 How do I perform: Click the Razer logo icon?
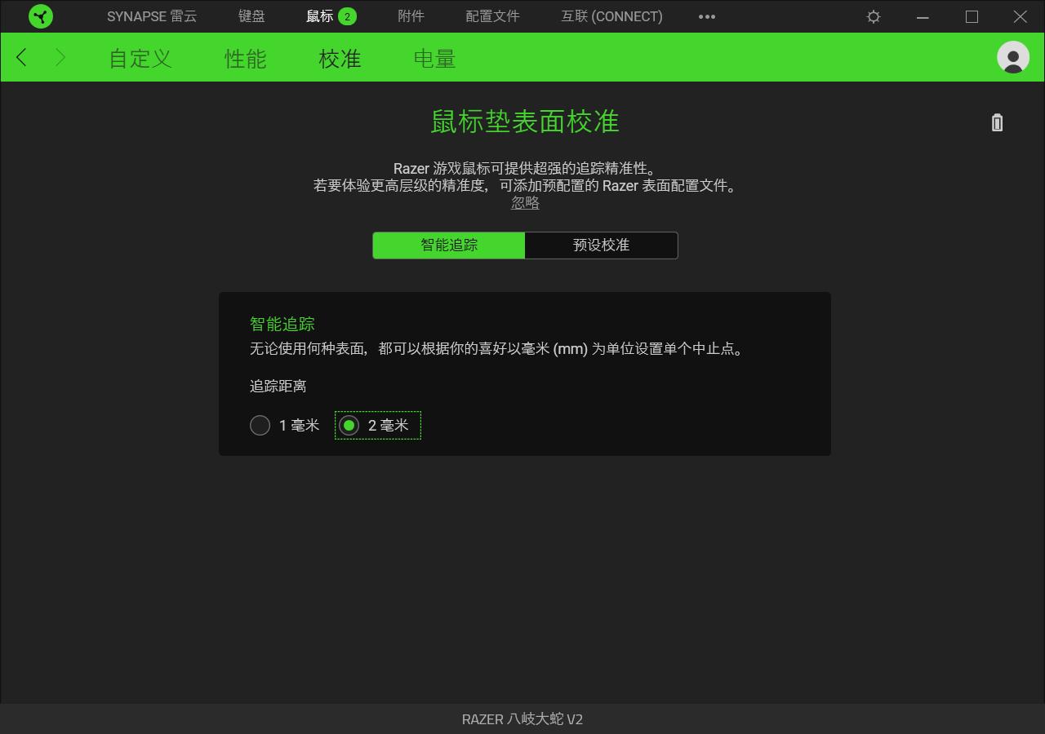[x=40, y=16]
